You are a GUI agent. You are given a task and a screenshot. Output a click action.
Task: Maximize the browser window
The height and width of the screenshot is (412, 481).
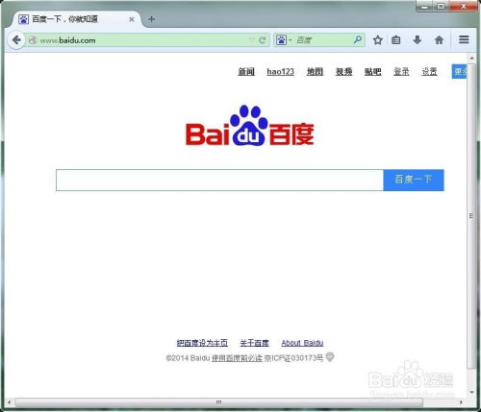click(x=442, y=6)
